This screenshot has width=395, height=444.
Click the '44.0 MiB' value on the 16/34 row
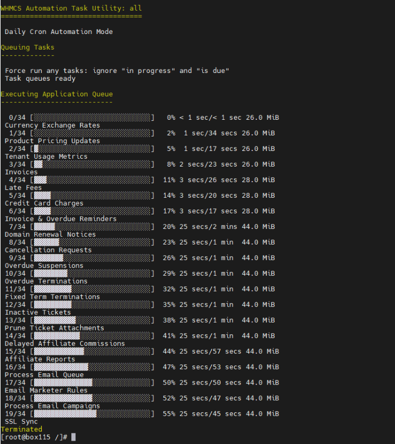(262, 367)
